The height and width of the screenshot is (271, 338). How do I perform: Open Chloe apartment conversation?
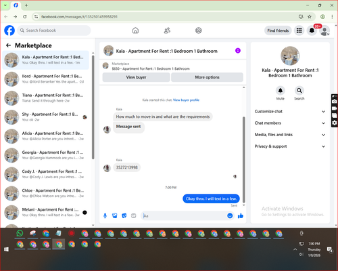pos(46,193)
